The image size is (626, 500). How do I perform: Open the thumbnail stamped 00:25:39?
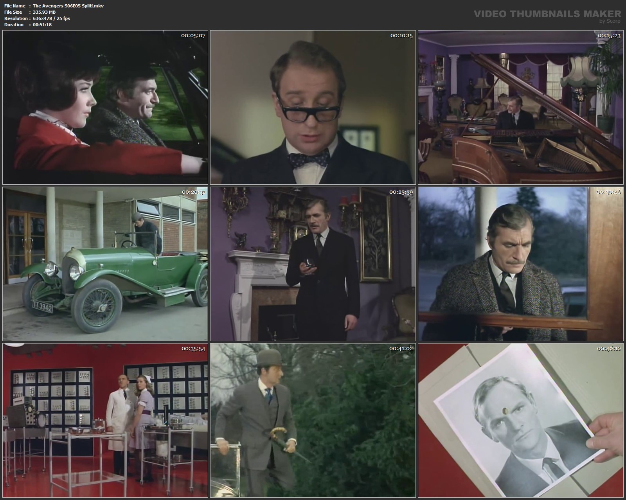pyautogui.click(x=313, y=264)
